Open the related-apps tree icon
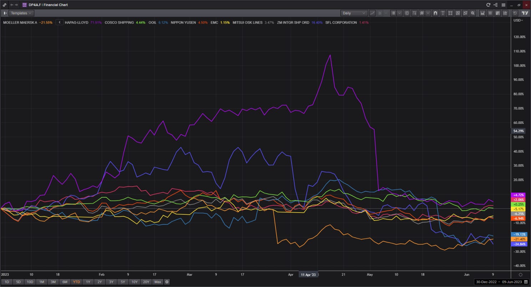 coord(496,5)
